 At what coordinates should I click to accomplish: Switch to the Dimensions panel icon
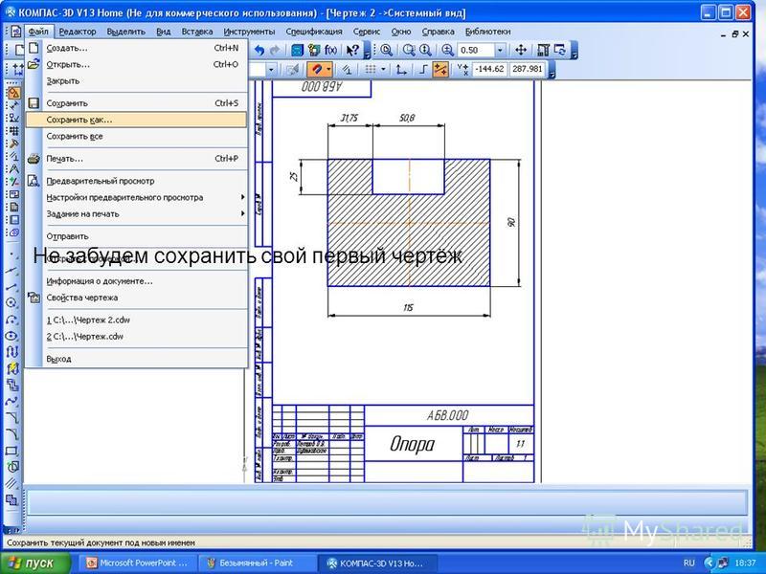point(13,105)
